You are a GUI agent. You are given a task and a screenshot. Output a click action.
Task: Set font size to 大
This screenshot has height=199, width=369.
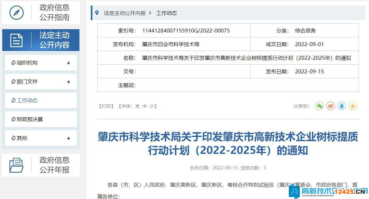pos(137,106)
